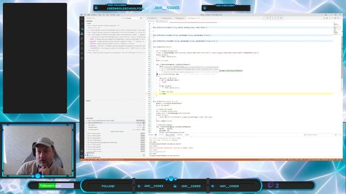
Task: Switch to the first editor tab
Action: point(152,18)
